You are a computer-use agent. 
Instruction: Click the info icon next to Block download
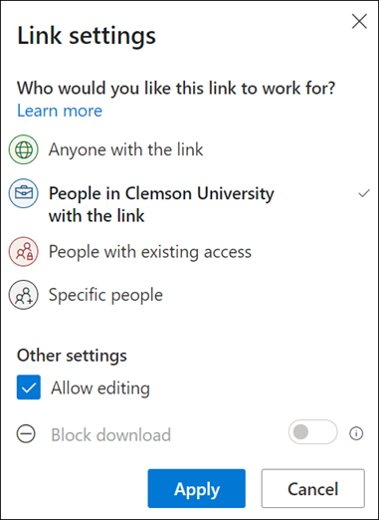pos(356,433)
